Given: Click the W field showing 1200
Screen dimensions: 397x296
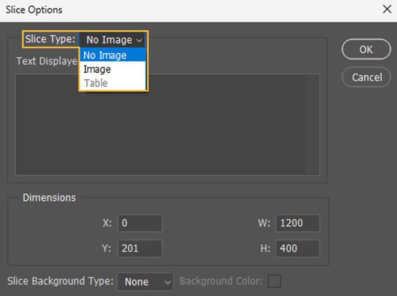Looking at the screenshot, I should (297, 223).
